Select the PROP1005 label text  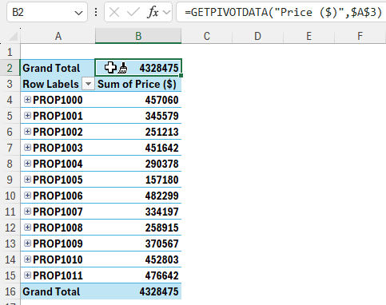tap(58, 180)
